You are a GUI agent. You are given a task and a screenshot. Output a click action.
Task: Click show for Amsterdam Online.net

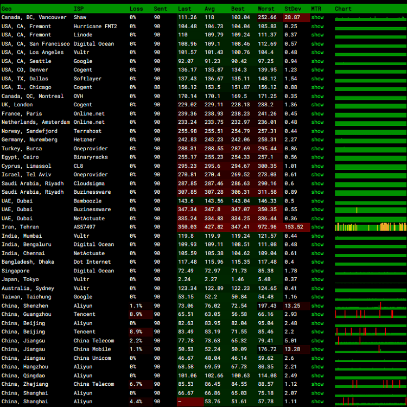(x=317, y=122)
